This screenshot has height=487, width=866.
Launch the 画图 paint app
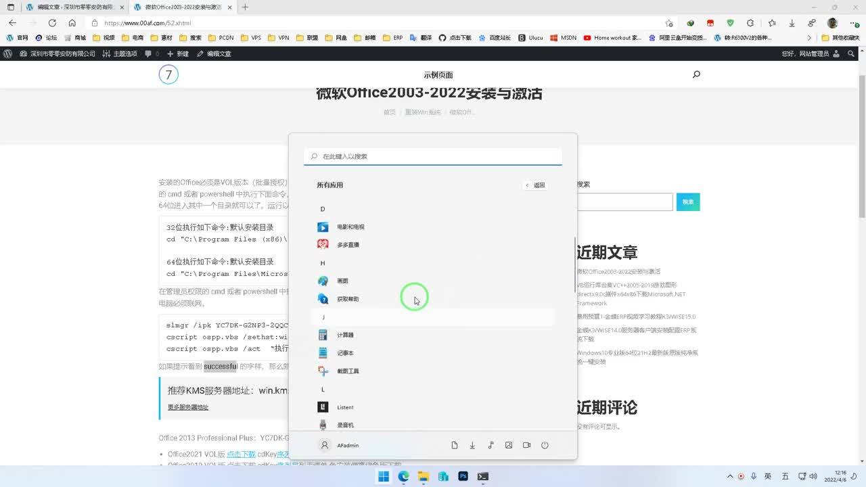tap(342, 281)
